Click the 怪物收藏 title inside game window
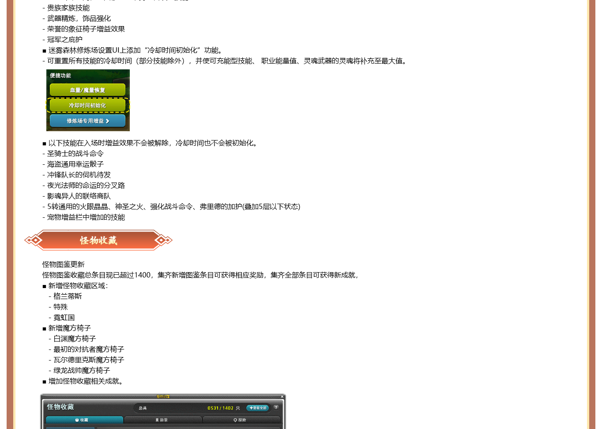Viewport: 602px width, 429px height. 60,407
